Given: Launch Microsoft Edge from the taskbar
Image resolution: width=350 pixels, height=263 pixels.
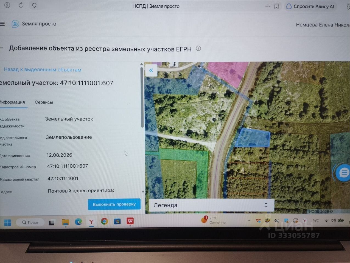Looking at the screenshot, I should pos(78,222).
